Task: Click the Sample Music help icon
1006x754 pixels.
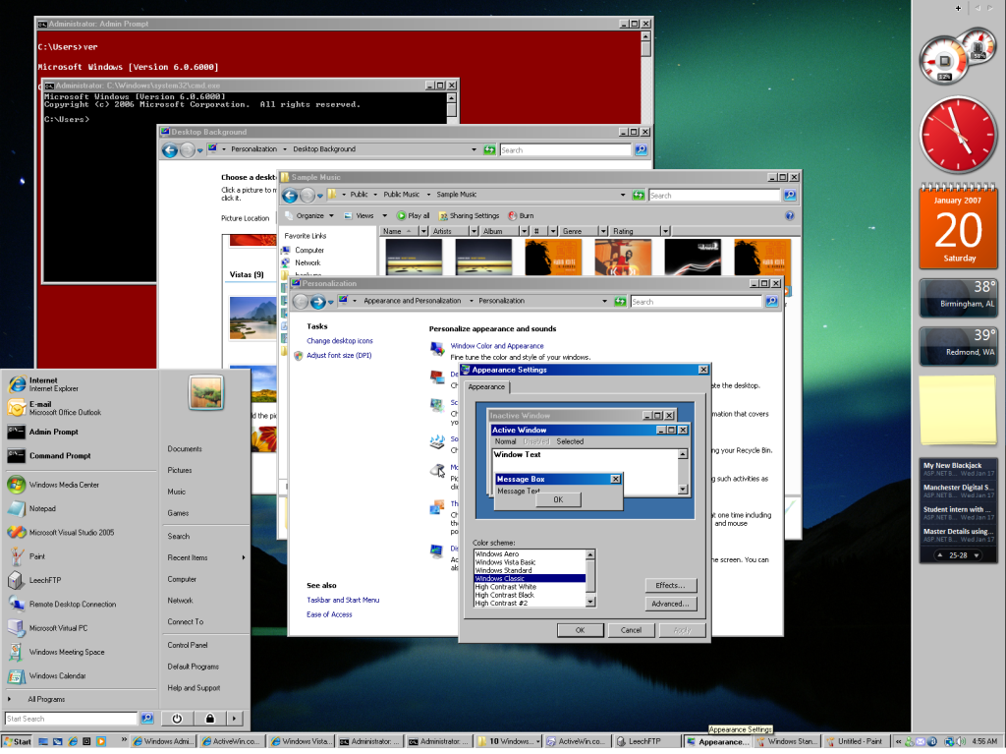Action: pos(790,216)
